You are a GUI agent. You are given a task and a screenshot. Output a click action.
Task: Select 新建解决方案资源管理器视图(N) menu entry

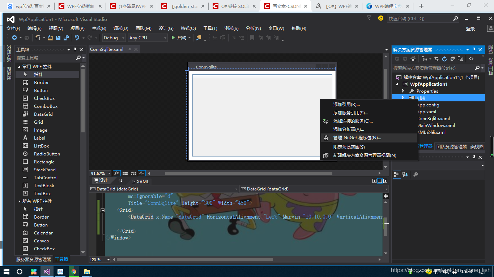click(x=369, y=155)
